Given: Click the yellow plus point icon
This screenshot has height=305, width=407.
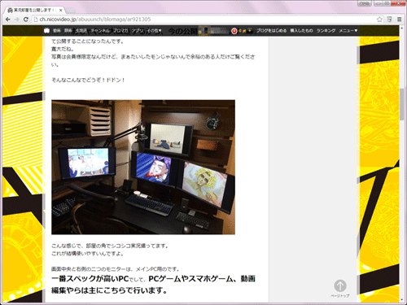Looking at the screenshot, I should (250, 31).
